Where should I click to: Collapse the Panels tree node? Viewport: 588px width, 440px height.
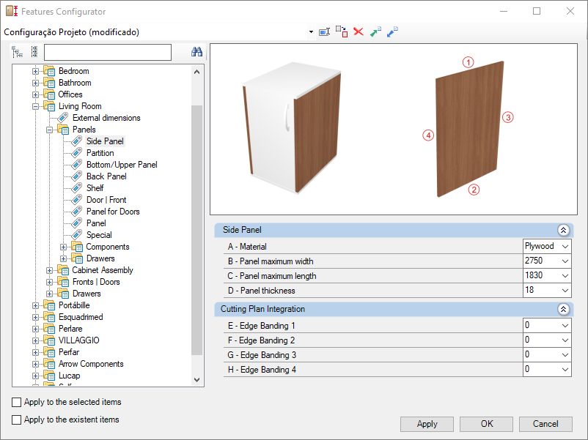tap(49, 130)
